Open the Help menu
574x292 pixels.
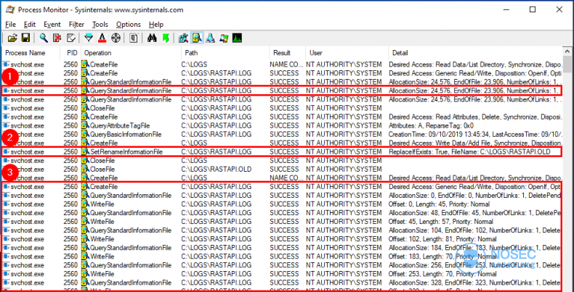point(156,25)
